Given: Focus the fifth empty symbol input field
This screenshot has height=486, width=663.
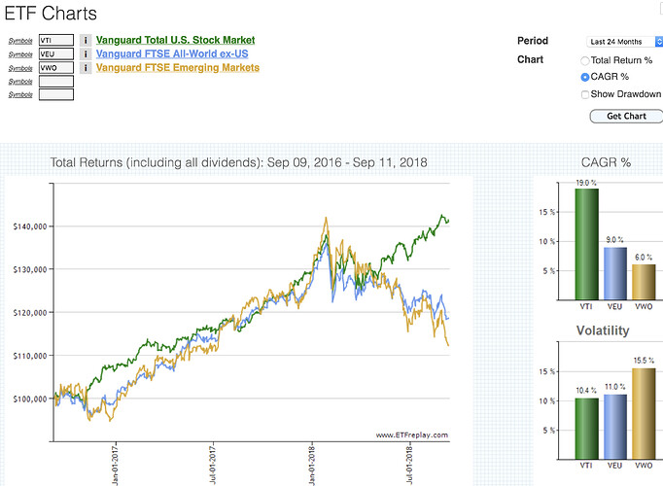Looking at the screenshot, I should tap(56, 94).
